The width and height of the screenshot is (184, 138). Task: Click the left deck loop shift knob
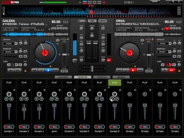(x=25, y=65)
